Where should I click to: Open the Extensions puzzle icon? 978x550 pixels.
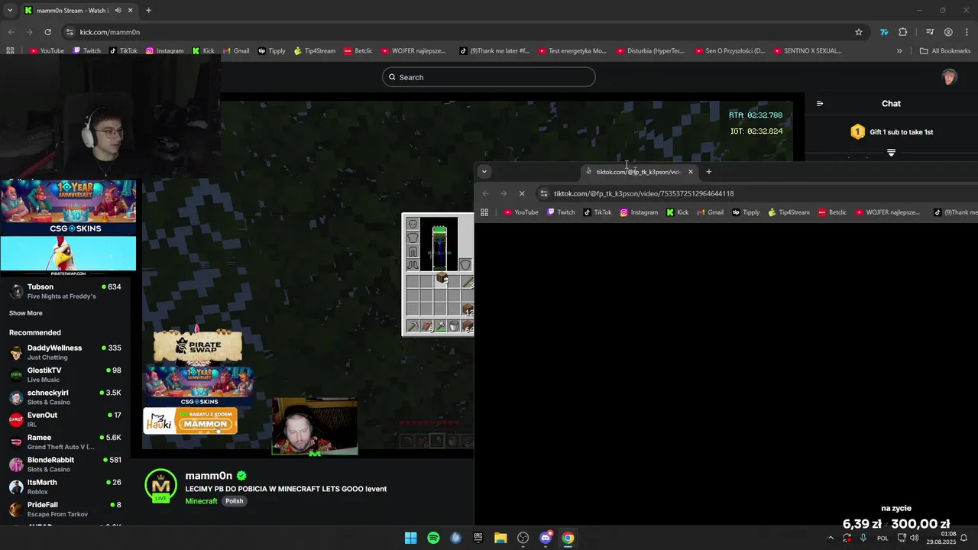tap(903, 32)
